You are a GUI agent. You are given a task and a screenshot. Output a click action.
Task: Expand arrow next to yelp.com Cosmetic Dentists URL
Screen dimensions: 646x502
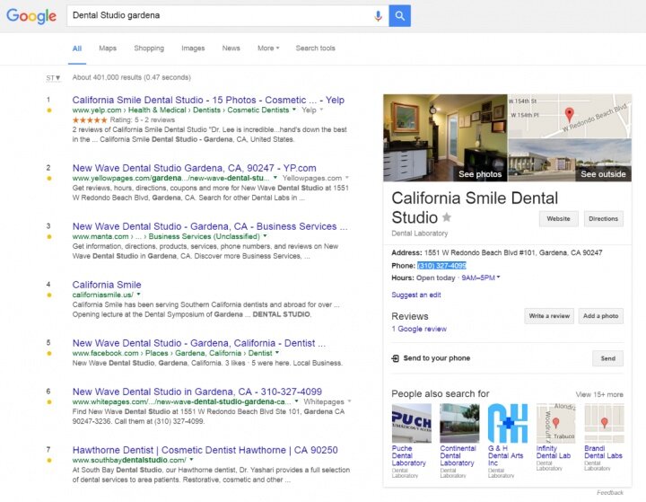(294, 110)
